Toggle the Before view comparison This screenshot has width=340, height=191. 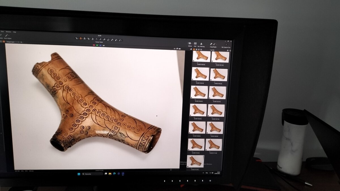click(189, 44)
